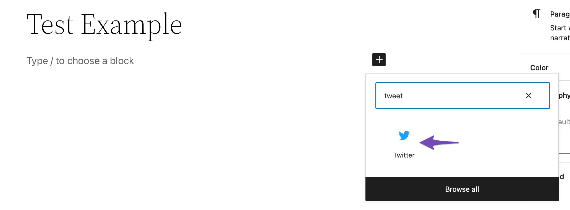The image size is (570, 210).
Task: Click the Paragraph block name in sidebar
Action: (x=560, y=14)
